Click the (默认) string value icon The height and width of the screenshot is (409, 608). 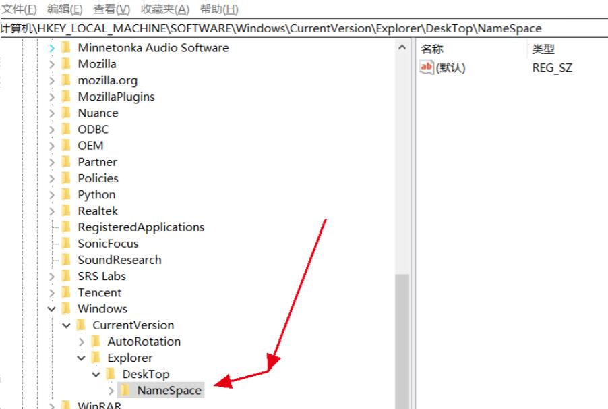coord(427,67)
